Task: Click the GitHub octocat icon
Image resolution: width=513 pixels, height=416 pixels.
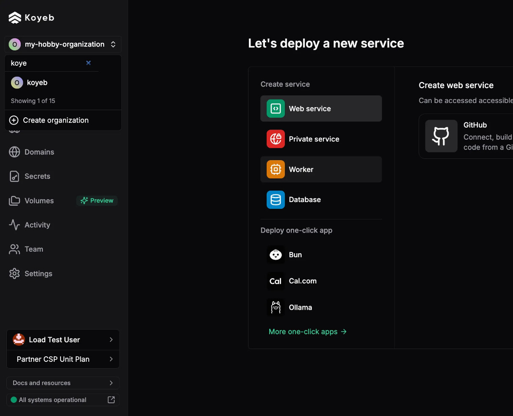Action: click(441, 136)
